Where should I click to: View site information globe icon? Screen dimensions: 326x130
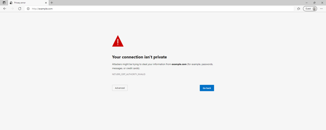28,9
